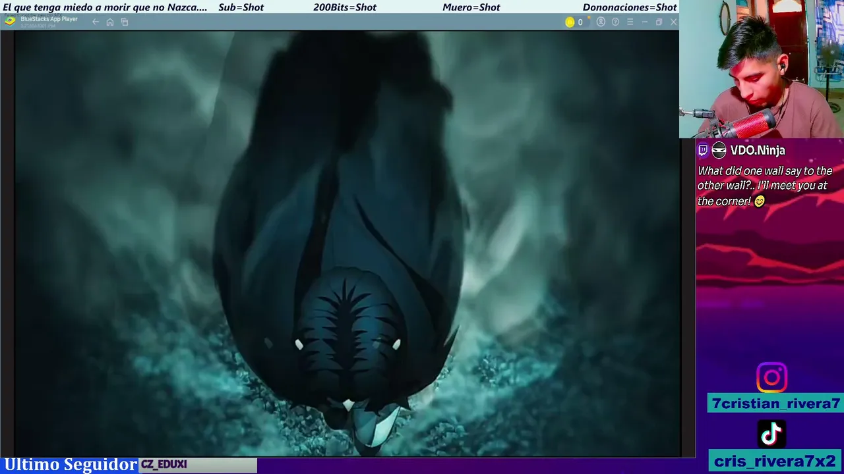Click the webcam feed of the streamer
Viewport: 844px width, 474px height.
click(x=762, y=68)
